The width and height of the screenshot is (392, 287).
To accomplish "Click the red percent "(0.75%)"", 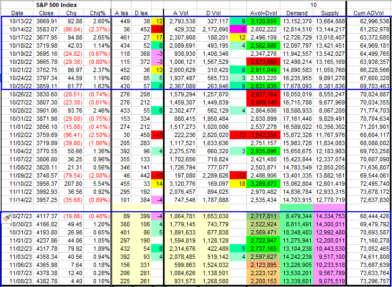I will pyautogui.click(x=97, y=119).
